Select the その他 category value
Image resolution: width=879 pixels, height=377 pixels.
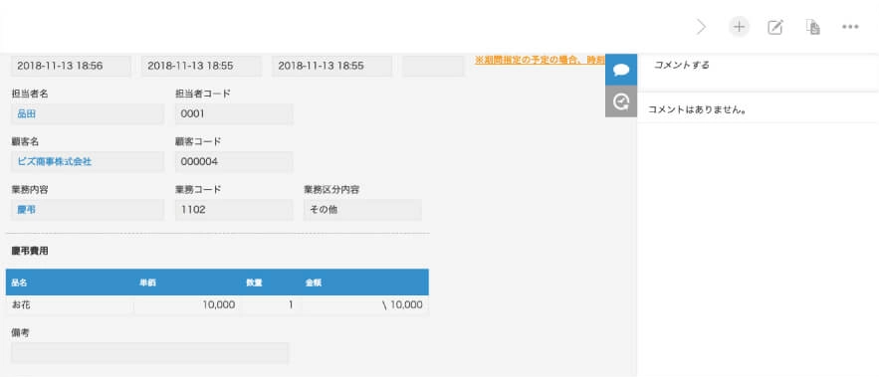[362, 210]
